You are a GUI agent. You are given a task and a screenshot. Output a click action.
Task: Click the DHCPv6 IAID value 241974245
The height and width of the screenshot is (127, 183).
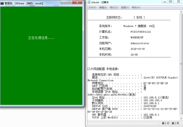click(150, 106)
